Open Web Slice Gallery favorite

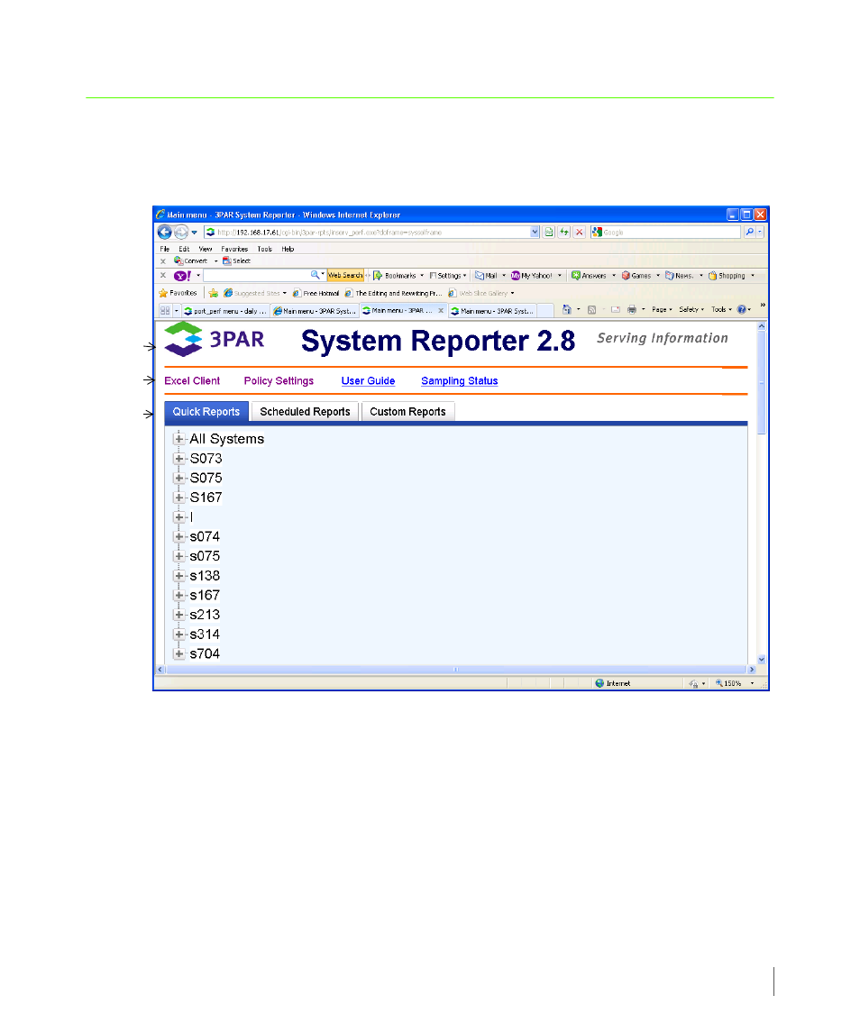[481, 293]
